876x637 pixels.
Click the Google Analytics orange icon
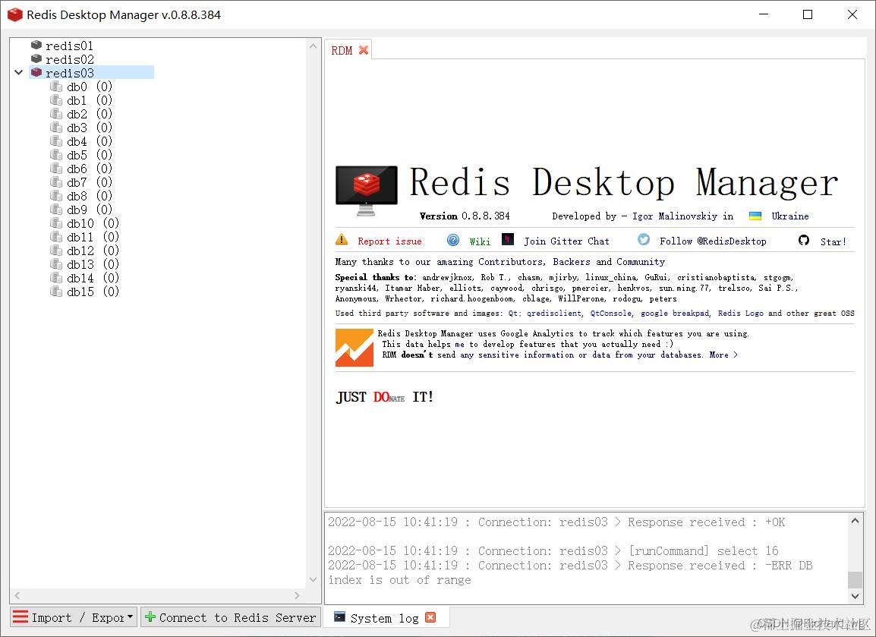click(354, 348)
